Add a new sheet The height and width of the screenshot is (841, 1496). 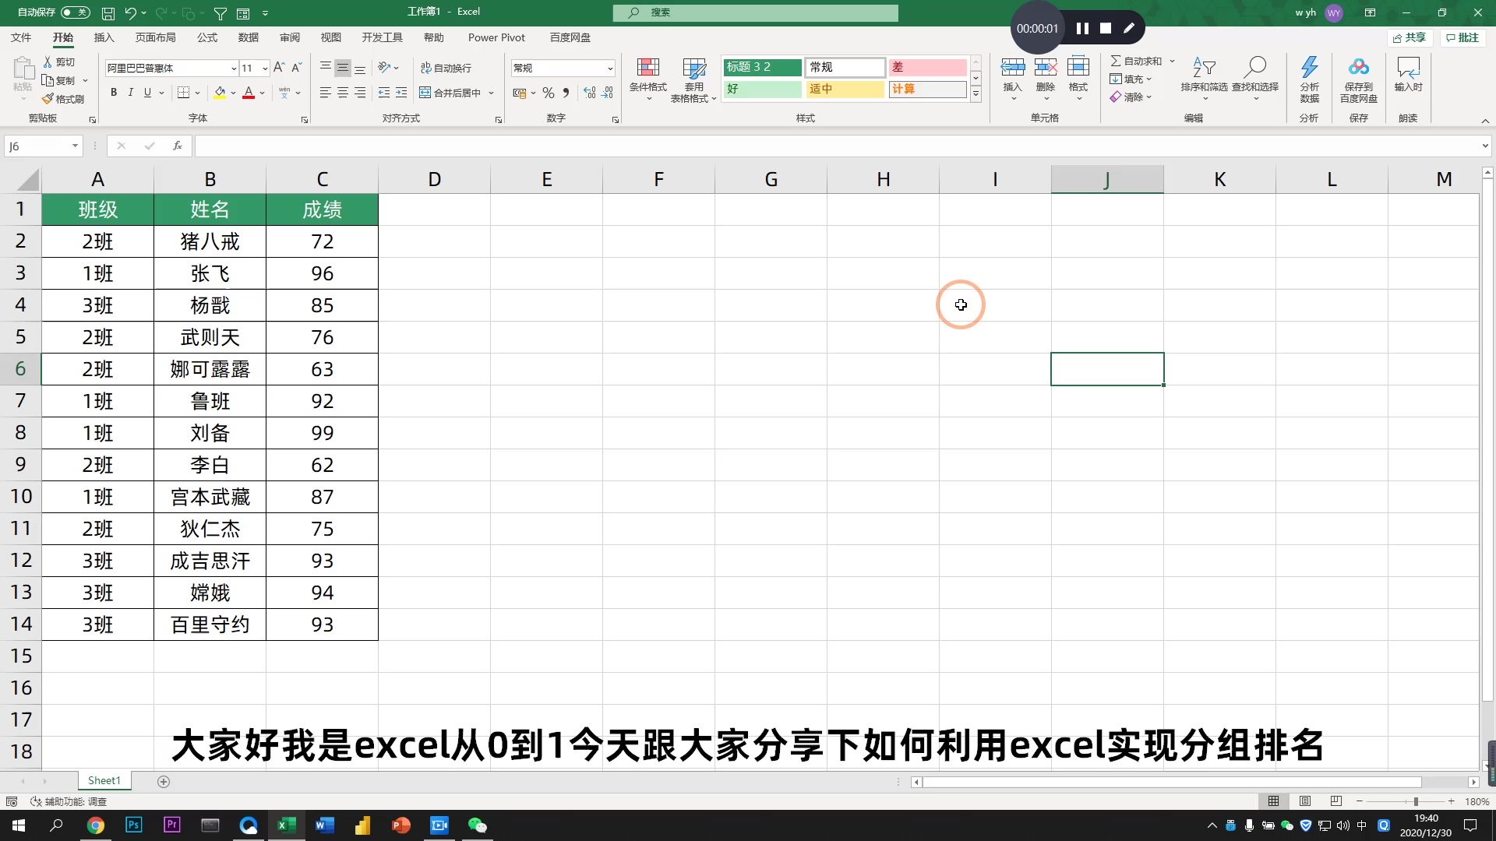(164, 781)
